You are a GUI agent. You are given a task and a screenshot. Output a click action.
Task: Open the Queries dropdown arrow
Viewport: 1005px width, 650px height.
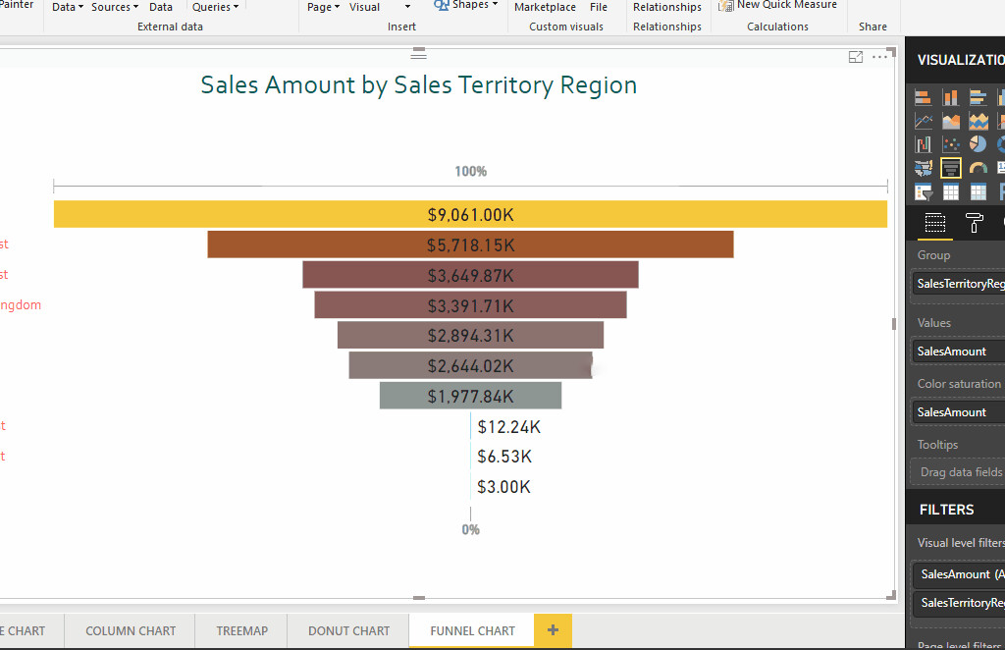(237, 8)
